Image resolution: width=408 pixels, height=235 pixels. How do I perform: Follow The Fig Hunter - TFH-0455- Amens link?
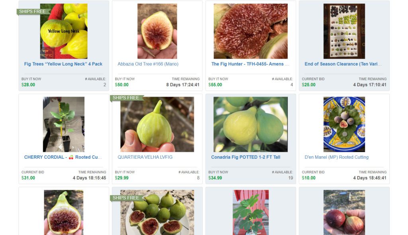point(250,64)
